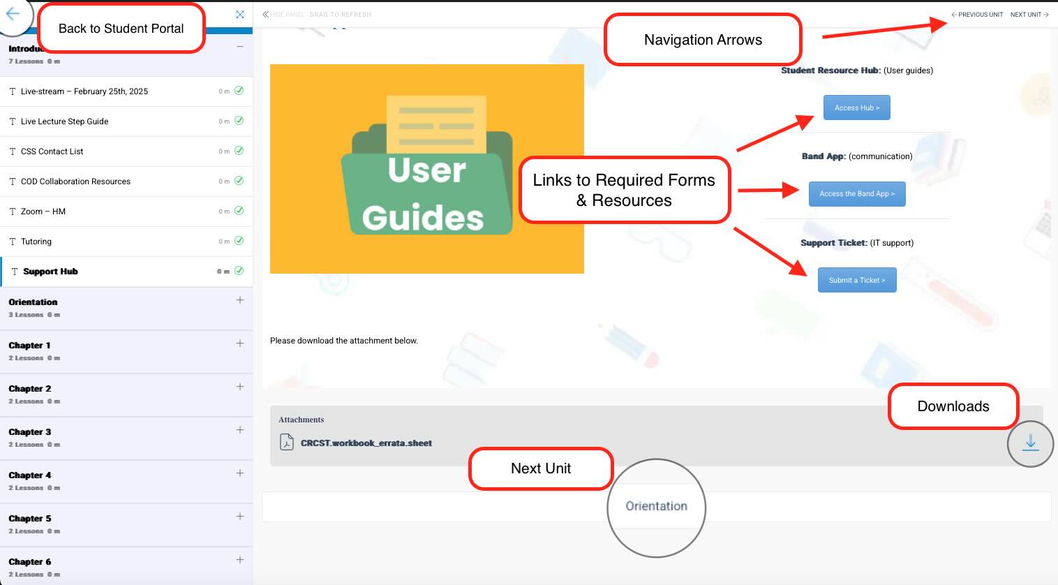Click the text icon beside CSS Contact List

click(x=13, y=151)
